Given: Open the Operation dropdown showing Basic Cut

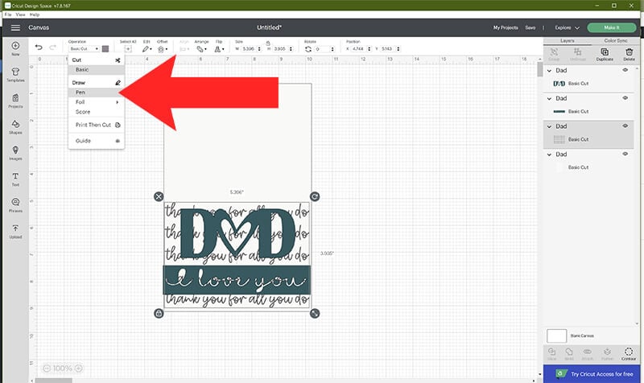Looking at the screenshot, I should pos(84,49).
